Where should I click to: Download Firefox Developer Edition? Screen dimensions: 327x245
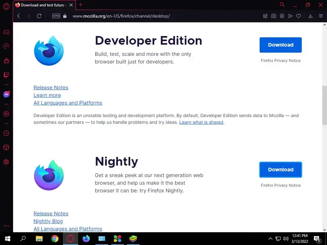click(x=280, y=45)
